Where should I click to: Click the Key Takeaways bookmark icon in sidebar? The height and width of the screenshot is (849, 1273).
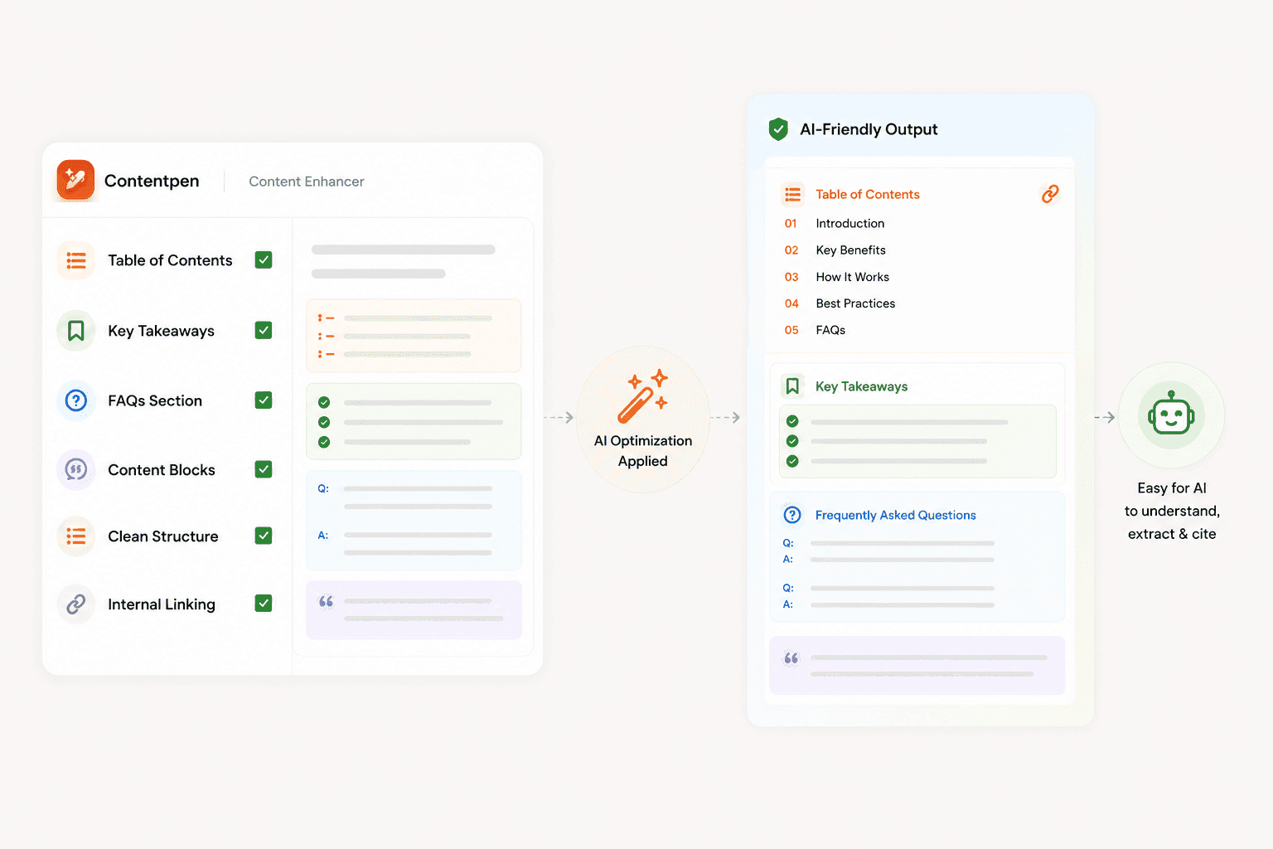click(76, 331)
